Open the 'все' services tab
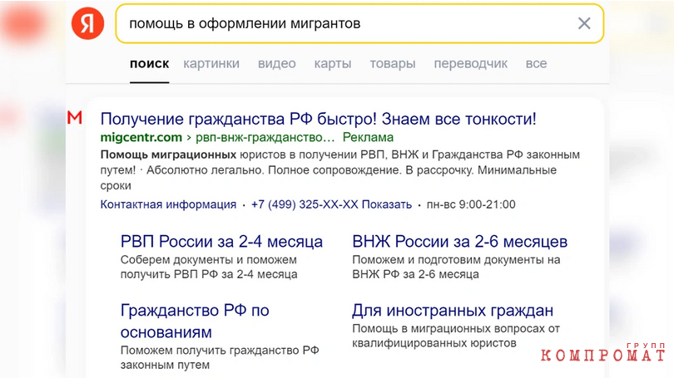The height and width of the screenshot is (378, 674). 536,64
